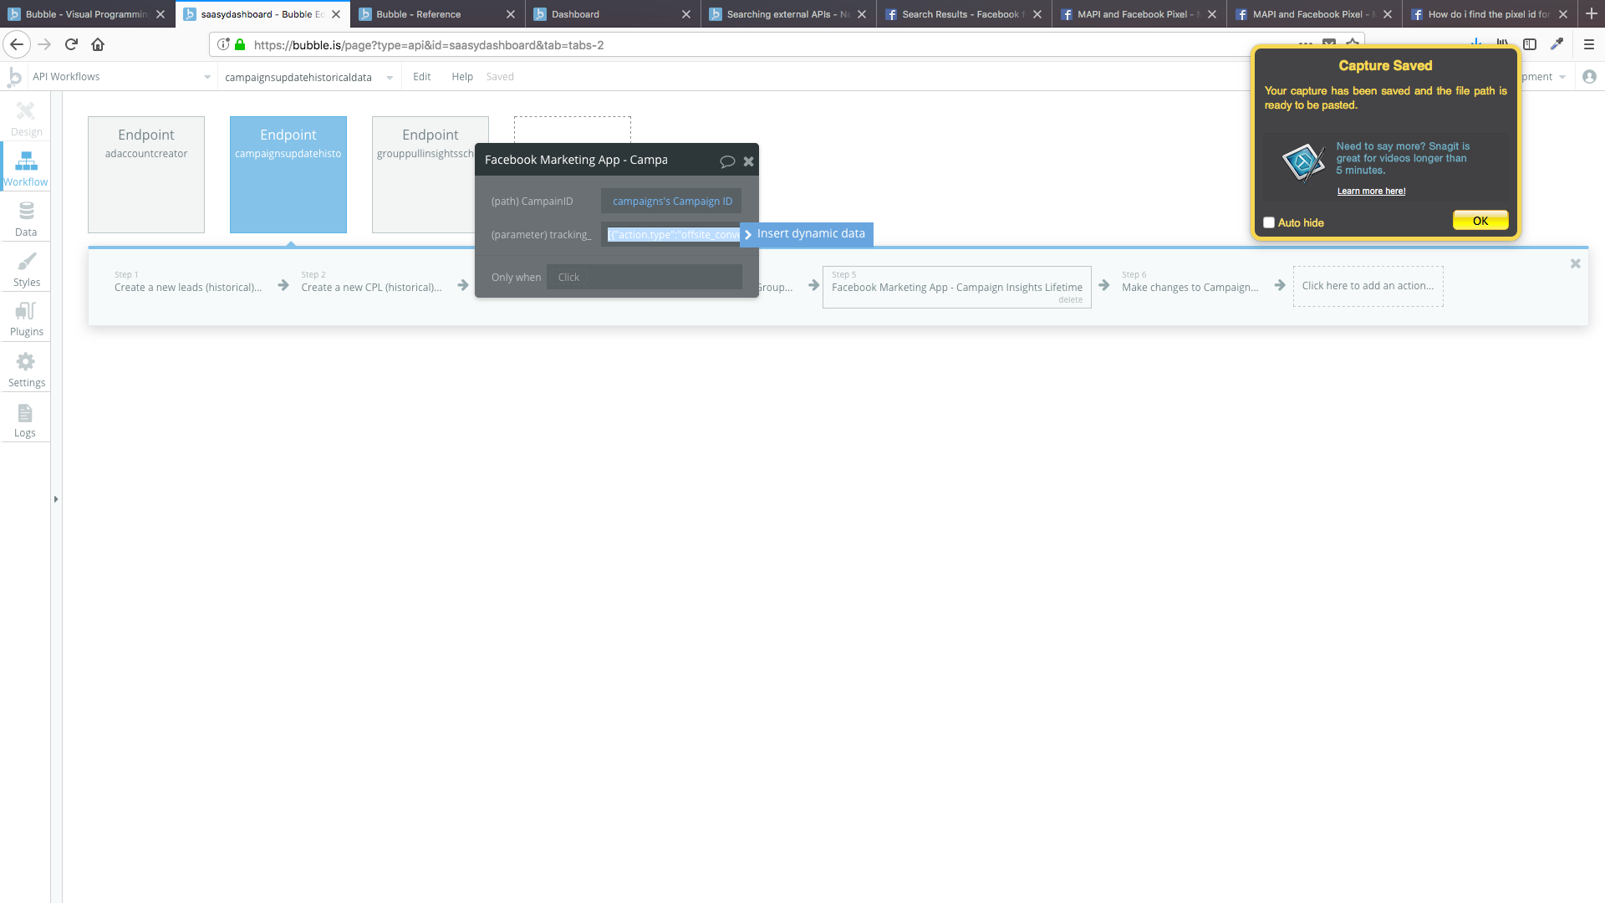This screenshot has width=1605, height=903.
Task: Open the Settings gear section
Action: pyautogui.click(x=26, y=369)
